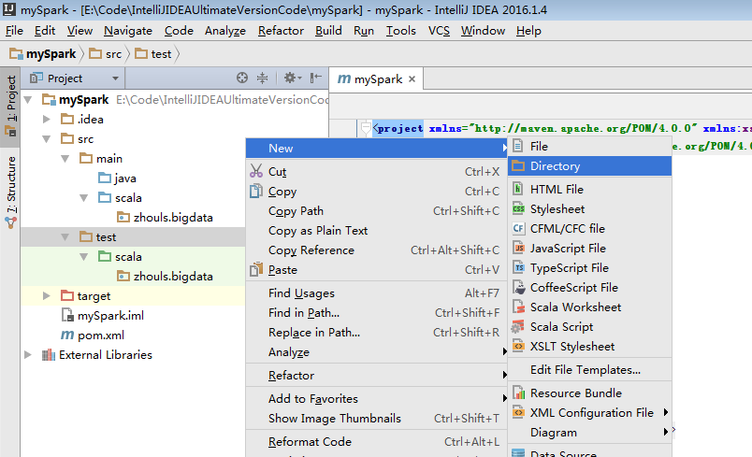The image size is (752, 457).
Task: Select zhouls.bigdata package under main
Action: tap(173, 218)
